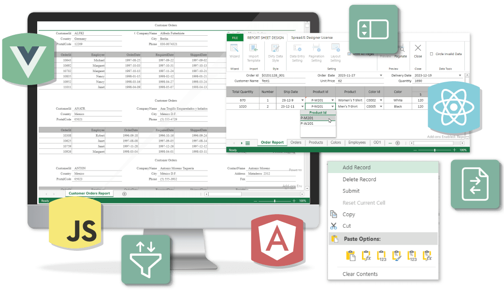Click the vertical scrollbar down arrow in Customer Orders
Image resolution: width=504 pixels, height=290 pixels.
pyautogui.click(x=307, y=188)
